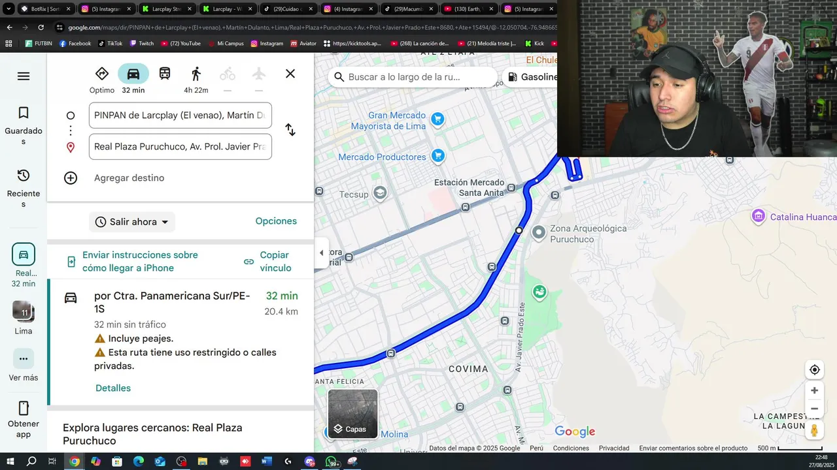Select the Real... 32 min recent route
This screenshot has width=837, height=470.
click(24, 265)
